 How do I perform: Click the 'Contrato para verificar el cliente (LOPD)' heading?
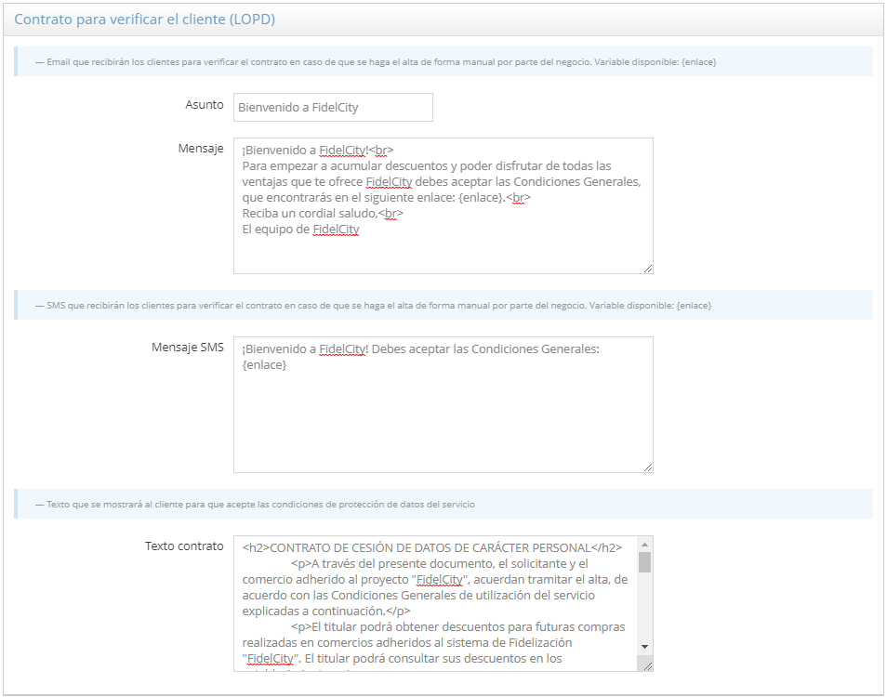pos(144,19)
